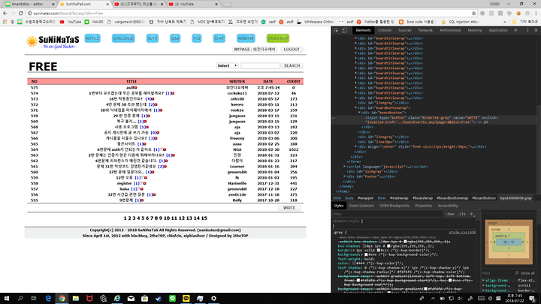Open style.css:436 source link
The image size is (541, 304).
462,232
